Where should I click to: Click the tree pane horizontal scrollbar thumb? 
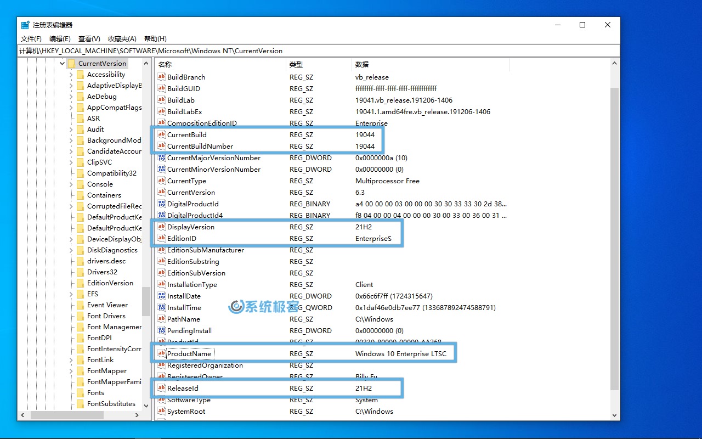(67, 415)
